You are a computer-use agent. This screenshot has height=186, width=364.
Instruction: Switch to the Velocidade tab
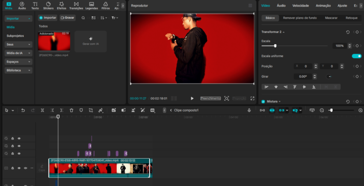pos(300,6)
